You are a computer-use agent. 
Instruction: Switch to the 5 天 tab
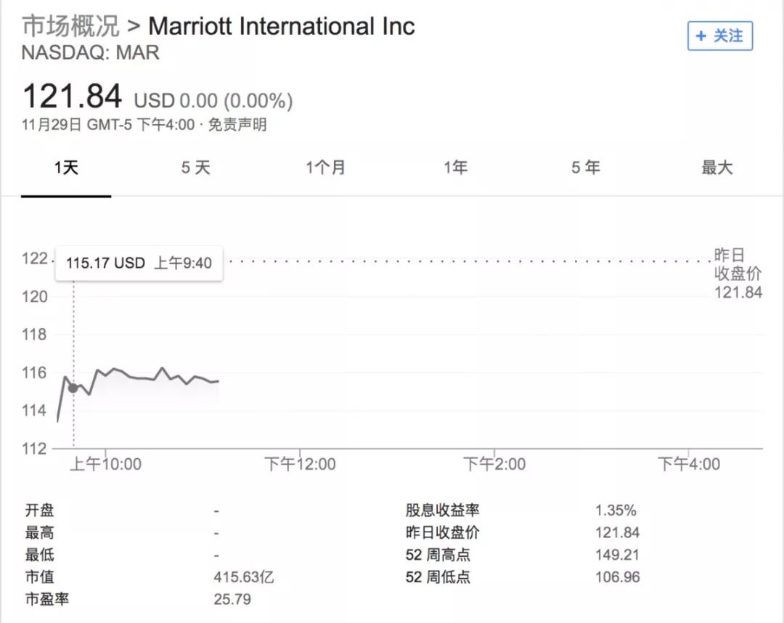point(195,168)
